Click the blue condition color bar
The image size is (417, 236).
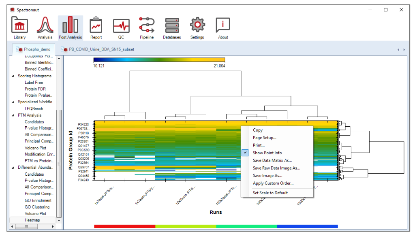click(308, 226)
